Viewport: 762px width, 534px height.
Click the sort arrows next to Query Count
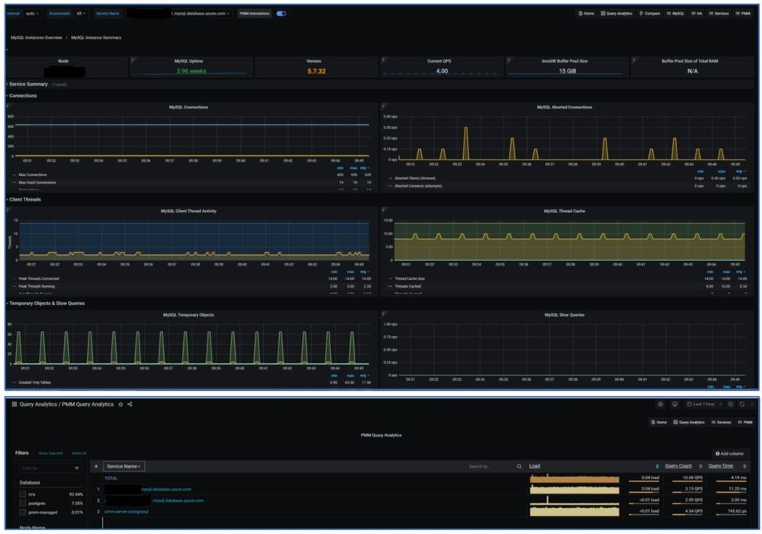click(700, 466)
